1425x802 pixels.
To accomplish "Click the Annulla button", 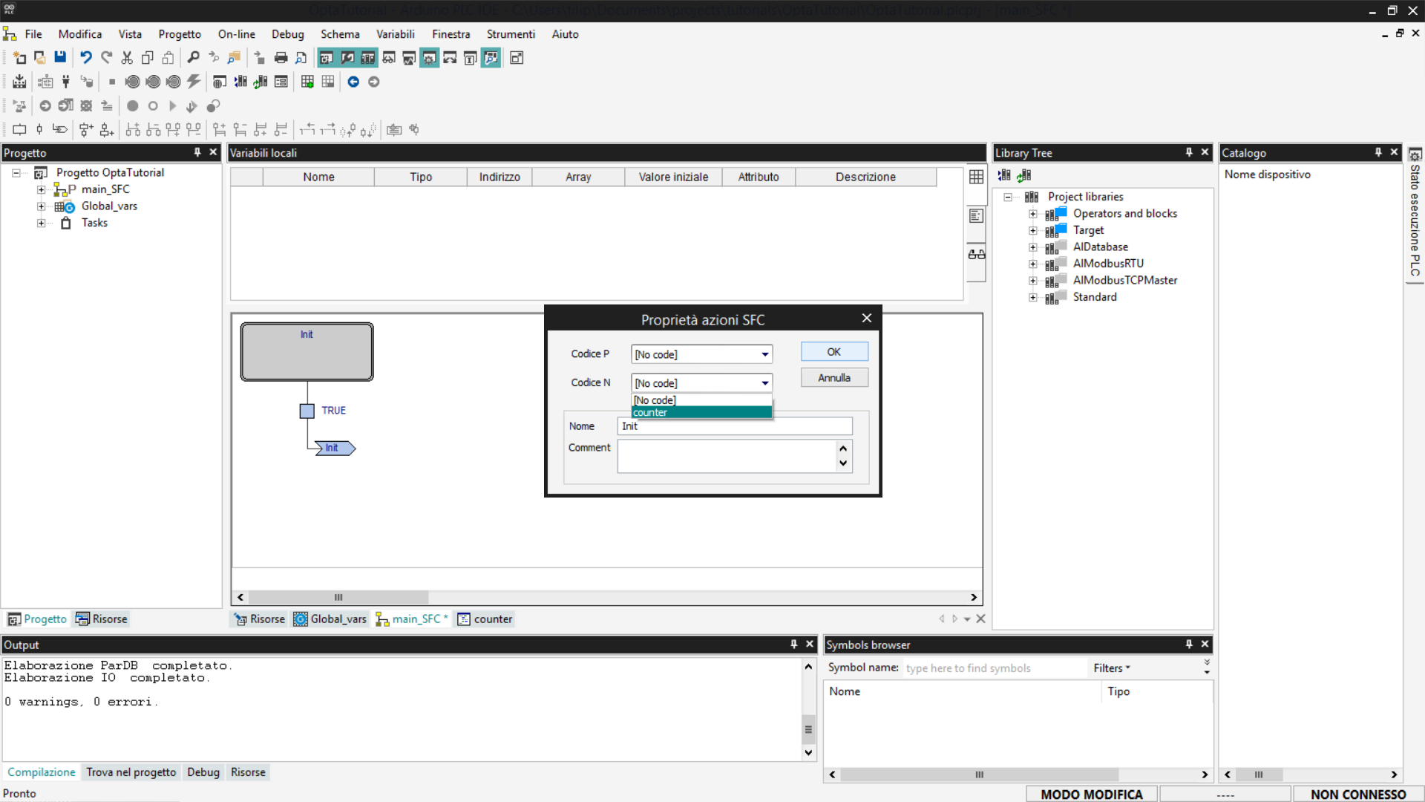I will pos(833,377).
